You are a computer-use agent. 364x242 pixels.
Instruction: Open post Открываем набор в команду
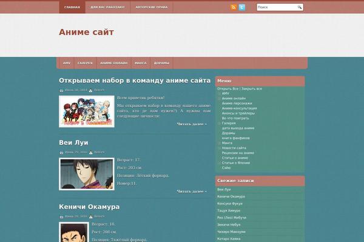[135, 80]
